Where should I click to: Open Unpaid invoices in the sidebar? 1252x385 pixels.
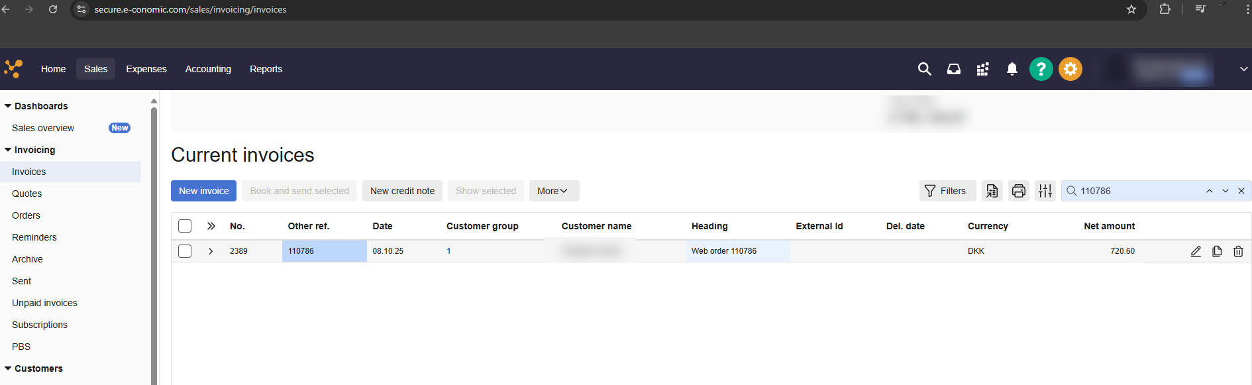pos(44,303)
